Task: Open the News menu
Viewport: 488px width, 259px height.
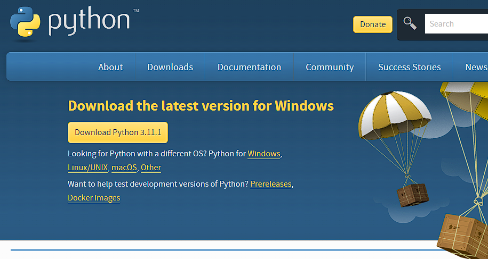Action: tap(476, 67)
